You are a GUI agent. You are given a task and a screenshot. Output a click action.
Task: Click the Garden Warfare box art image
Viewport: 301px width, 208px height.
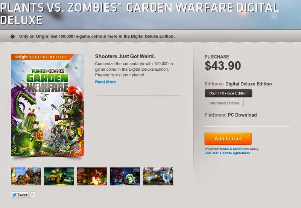[x=47, y=105]
